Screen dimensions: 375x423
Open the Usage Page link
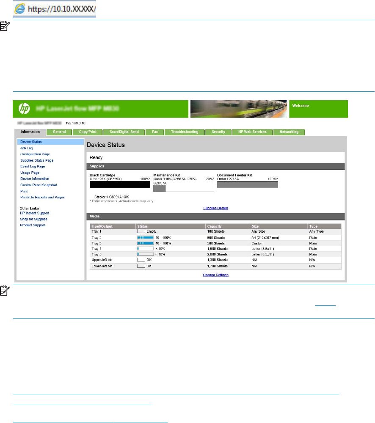point(30,173)
